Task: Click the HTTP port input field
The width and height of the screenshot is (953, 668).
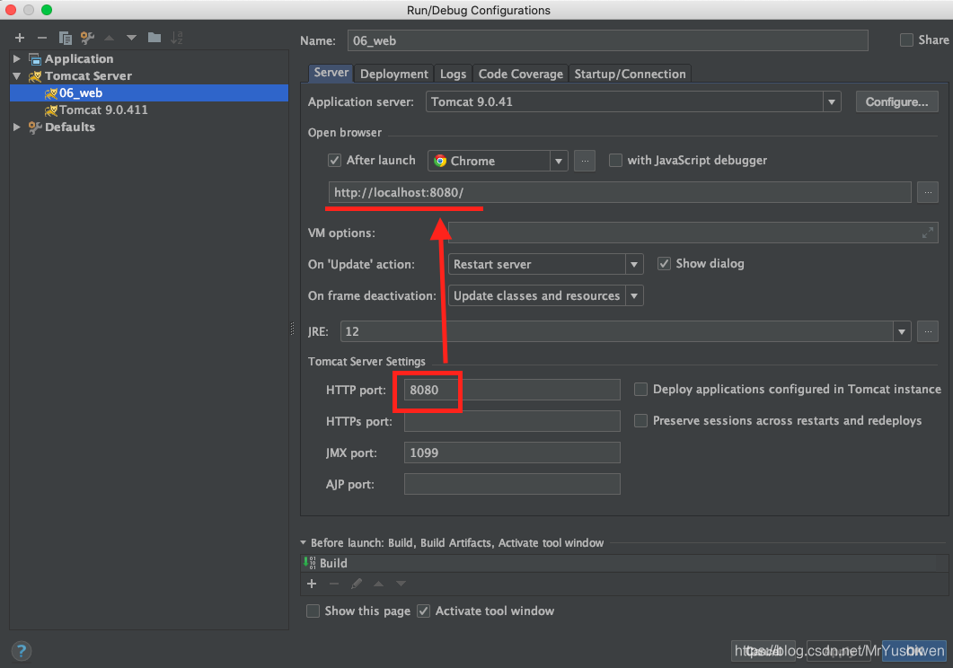Action: pos(512,390)
